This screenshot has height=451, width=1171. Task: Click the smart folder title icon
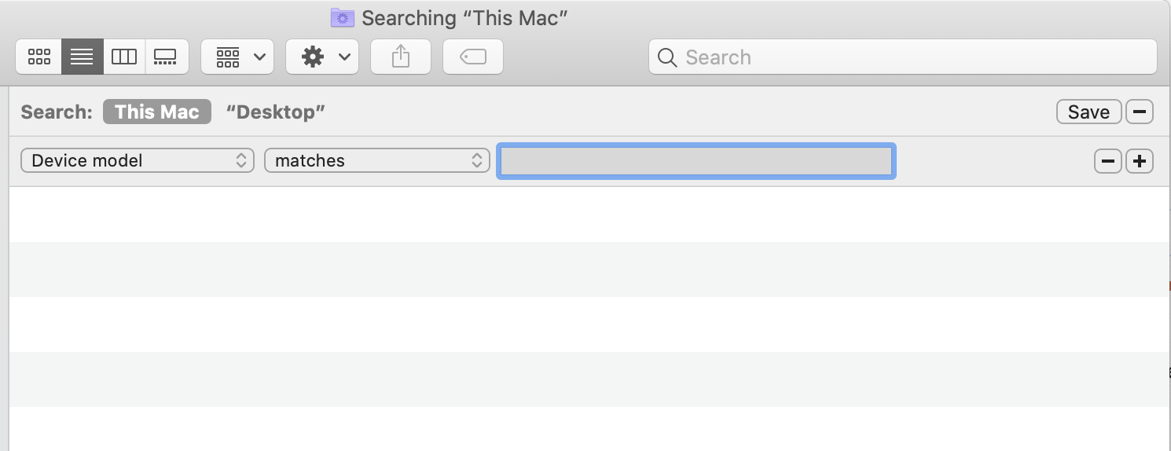(x=342, y=17)
